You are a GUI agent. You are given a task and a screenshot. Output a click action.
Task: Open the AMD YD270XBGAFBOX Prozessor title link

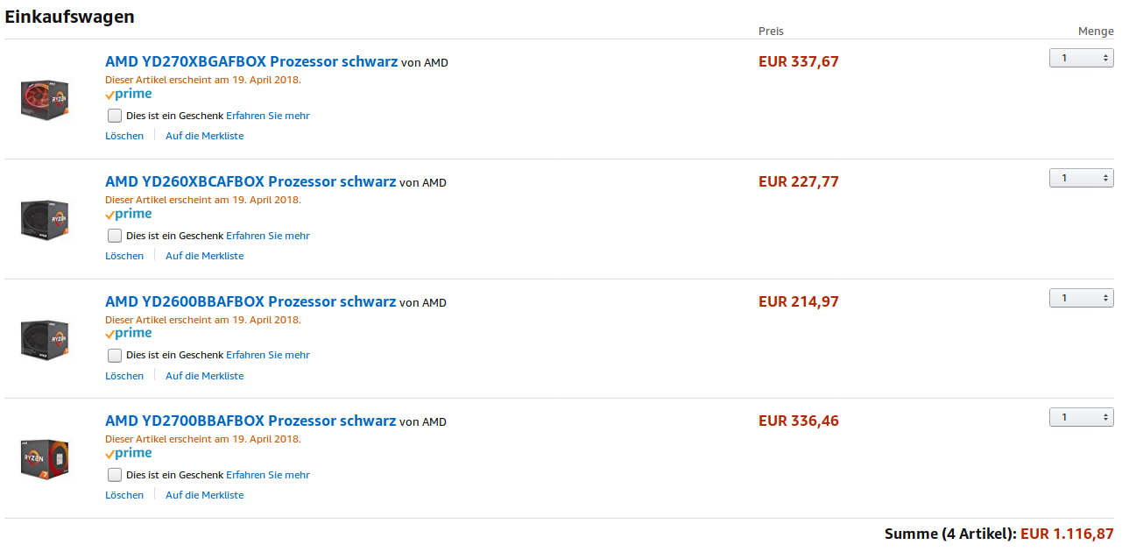(251, 61)
